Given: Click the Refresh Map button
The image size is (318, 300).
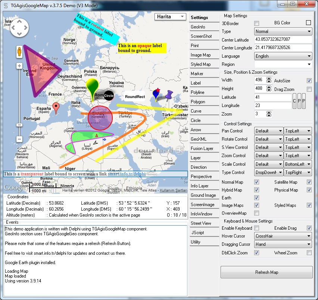Looking at the screenshot, I should pos(266,272).
